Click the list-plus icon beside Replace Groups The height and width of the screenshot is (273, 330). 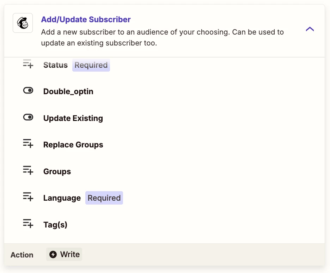click(28, 144)
